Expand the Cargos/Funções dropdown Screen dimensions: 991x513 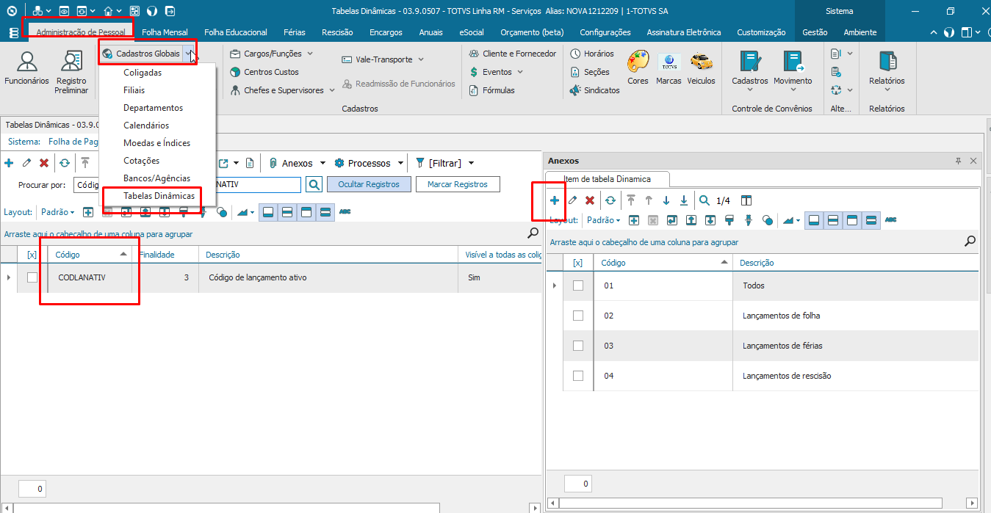pos(309,54)
